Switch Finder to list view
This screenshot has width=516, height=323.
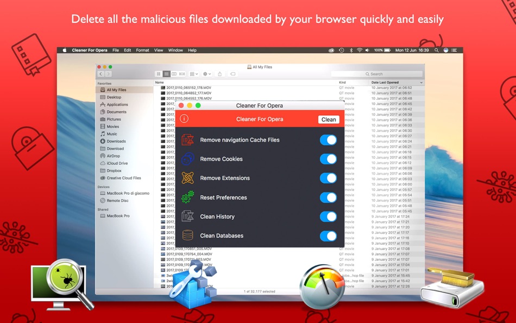pos(167,74)
